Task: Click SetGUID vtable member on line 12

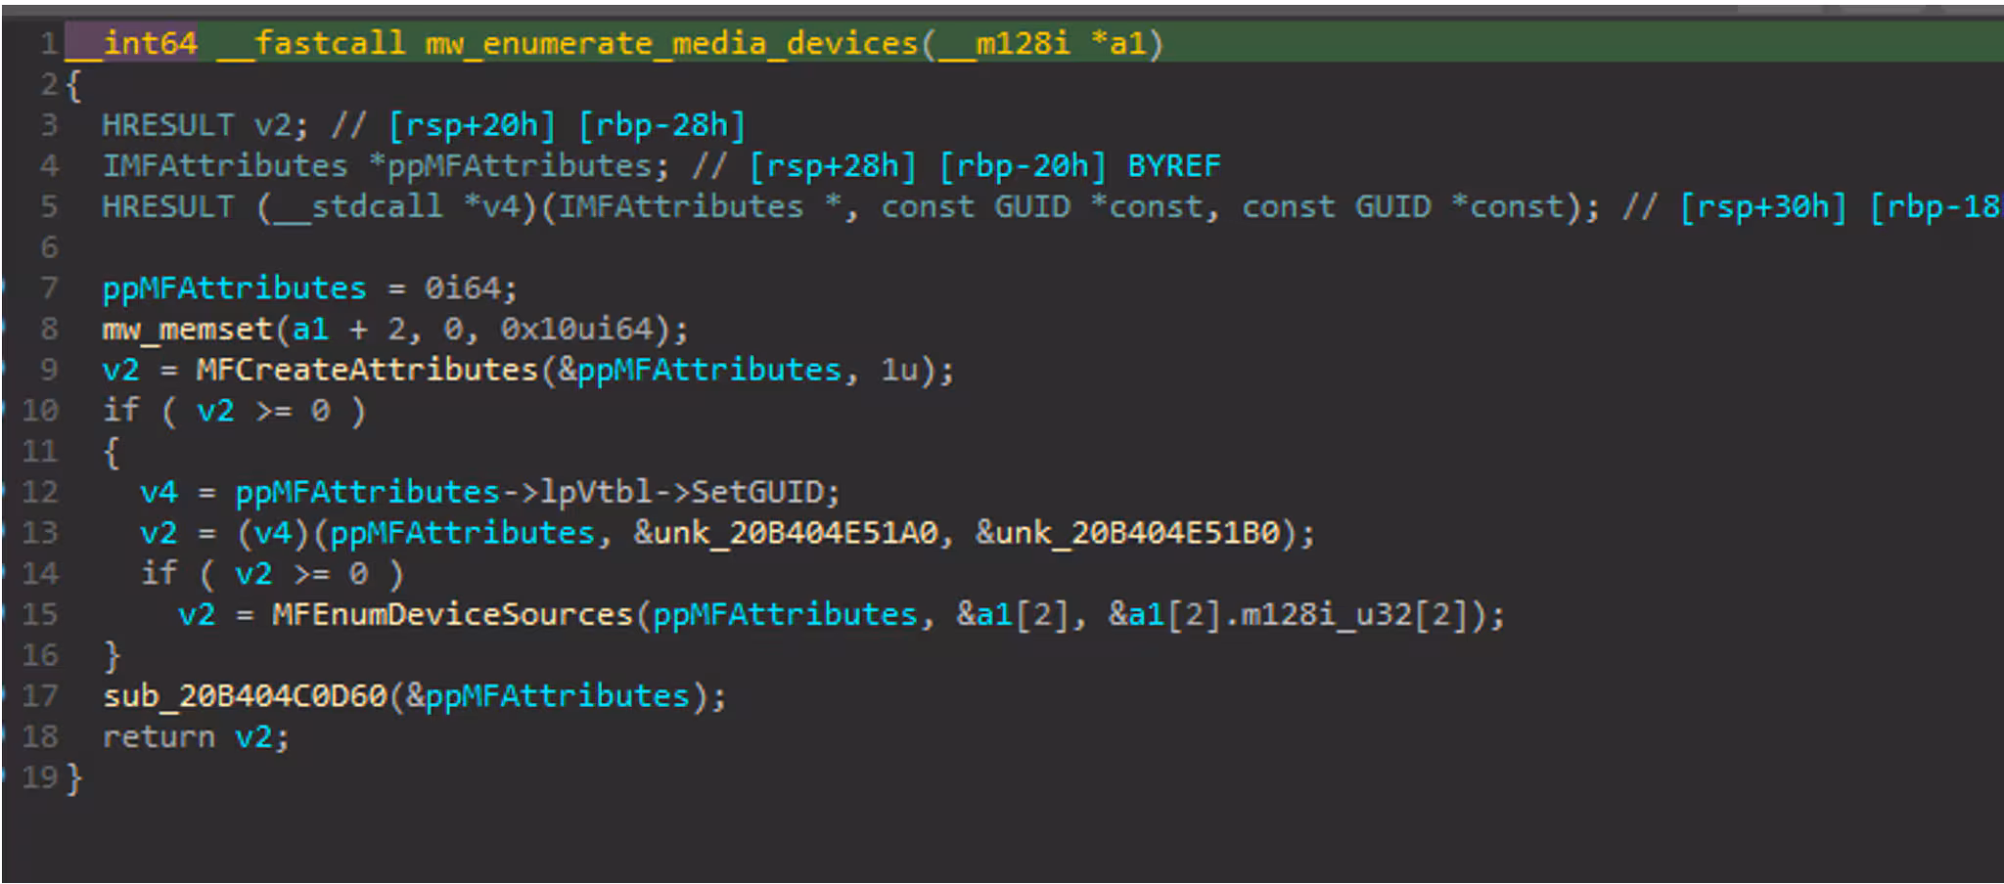Action: pyautogui.click(x=764, y=492)
